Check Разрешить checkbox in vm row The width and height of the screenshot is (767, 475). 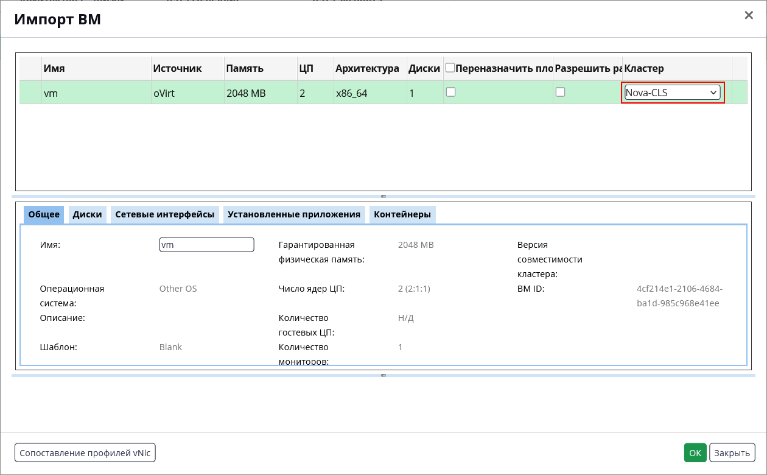tap(561, 92)
